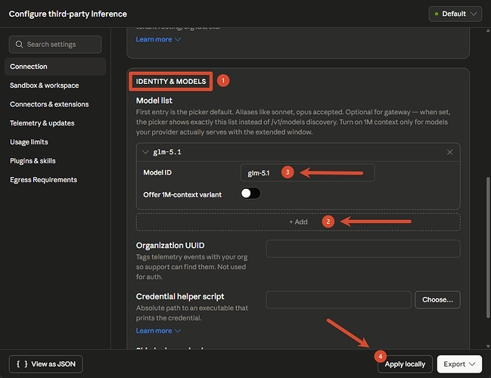
Task: Click the Model ID label
Action: pos(157,172)
